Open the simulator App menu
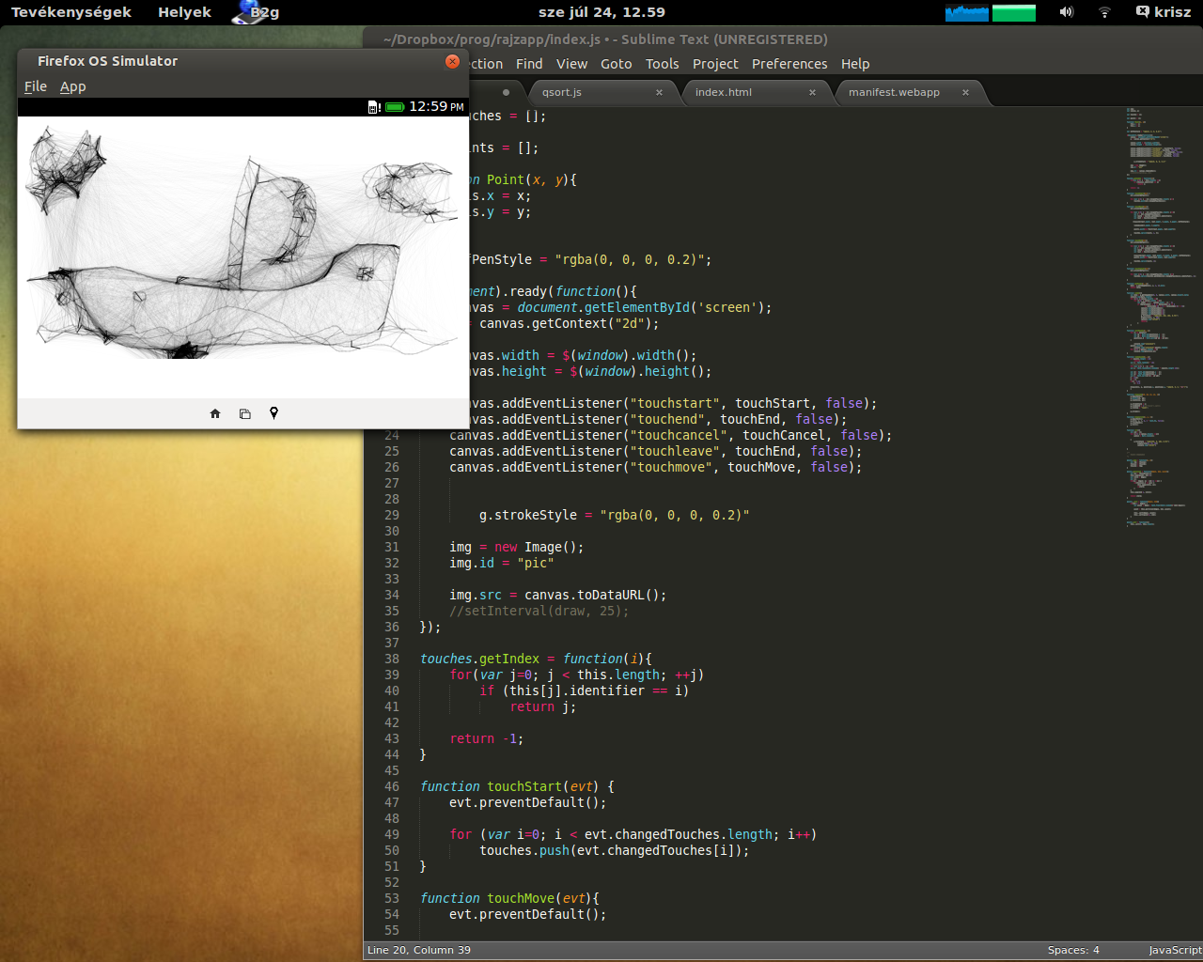The image size is (1203, 962). click(72, 86)
